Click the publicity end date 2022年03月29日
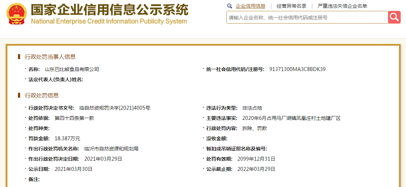406x187 pixels. (256, 169)
